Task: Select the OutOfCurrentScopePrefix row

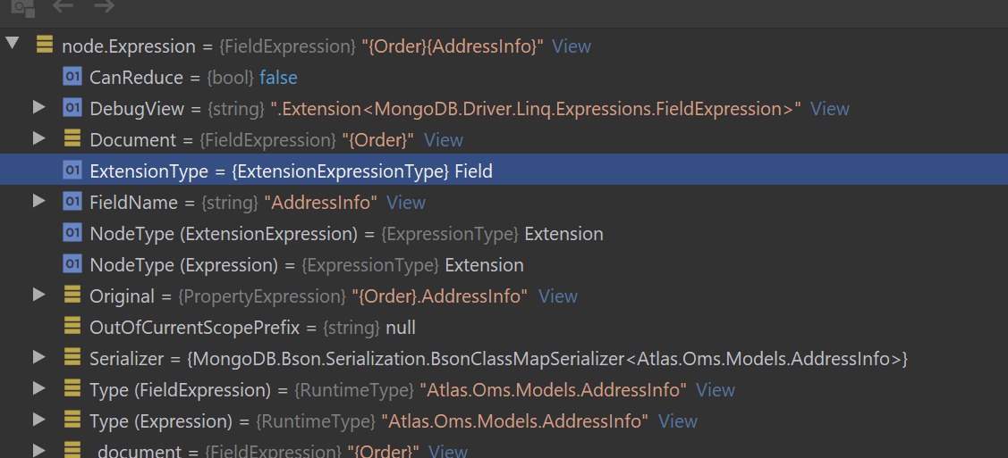Action: [252, 327]
